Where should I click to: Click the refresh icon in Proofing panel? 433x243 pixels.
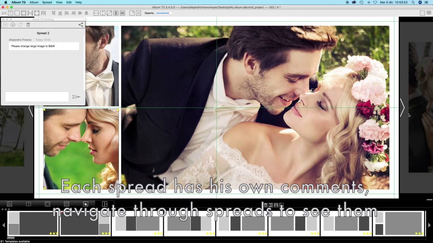(20, 25)
